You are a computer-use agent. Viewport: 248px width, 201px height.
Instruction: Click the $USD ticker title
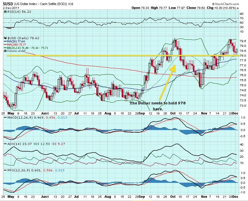click(x=8, y=4)
